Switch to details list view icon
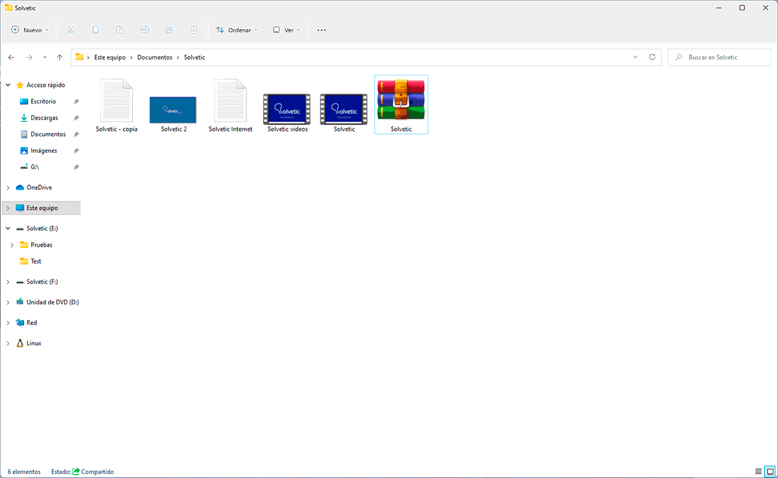778x478 pixels. pyautogui.click(x=759, y=471)
